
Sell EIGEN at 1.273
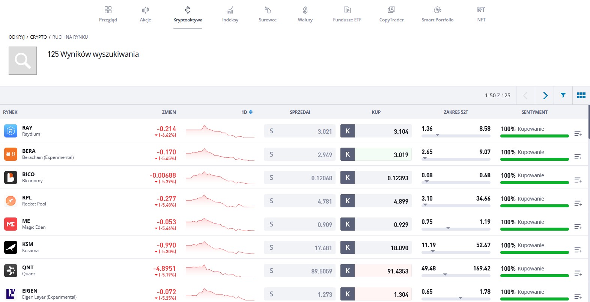point(300,294)
